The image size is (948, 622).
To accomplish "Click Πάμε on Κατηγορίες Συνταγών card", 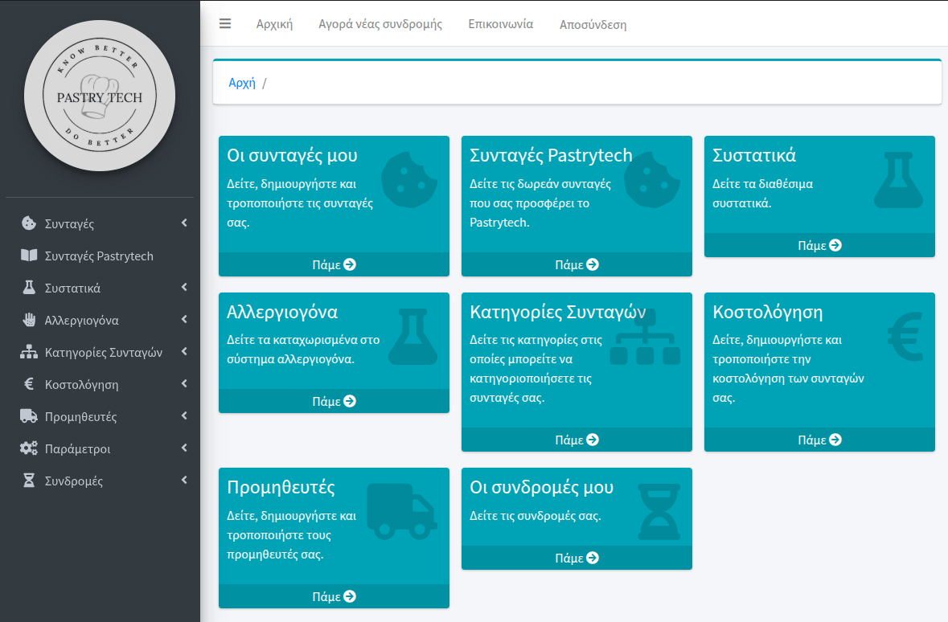I will coord(577,440).
